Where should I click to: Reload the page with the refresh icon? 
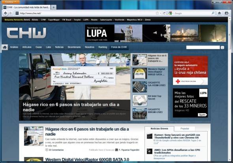click(x=164, y=13)
